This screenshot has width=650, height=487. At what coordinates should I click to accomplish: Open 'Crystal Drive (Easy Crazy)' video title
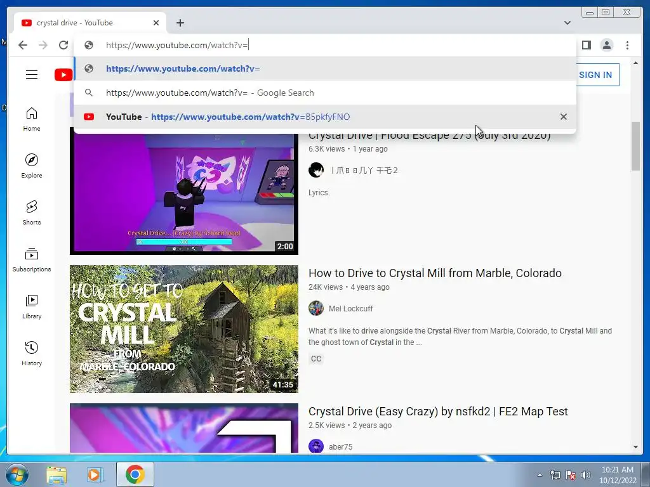tap(438, 411)
